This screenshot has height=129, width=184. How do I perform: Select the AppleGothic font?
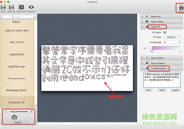(17, 54)
